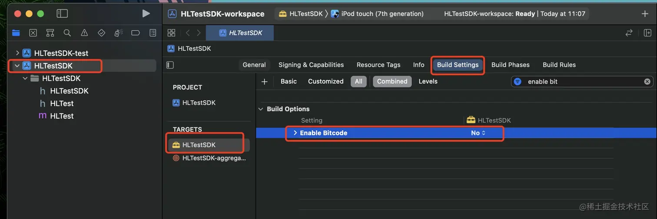Go forward with the right chevron
Viewport: 657px width, 219px height.
[199, 33]
